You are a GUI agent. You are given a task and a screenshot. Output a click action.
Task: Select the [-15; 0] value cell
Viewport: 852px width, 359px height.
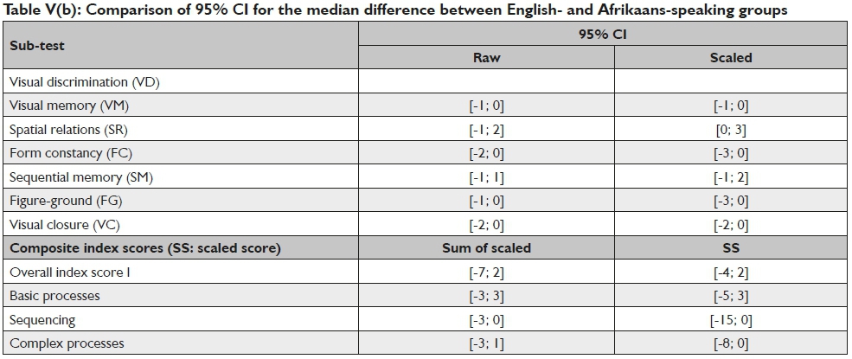point(731,320)
